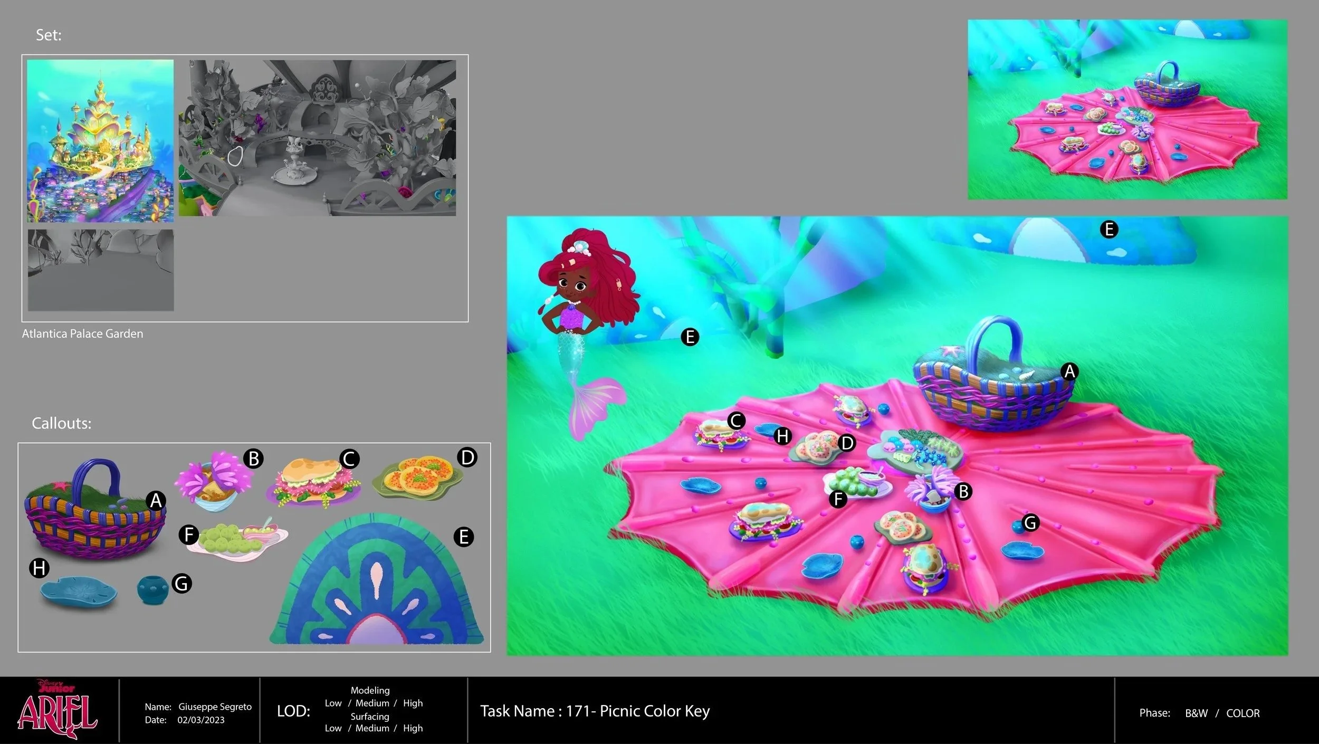Select 'High' in the Modeling row
Image resolution: width=1319 pixels, height=744 pixels.
[x=413, y=703]
